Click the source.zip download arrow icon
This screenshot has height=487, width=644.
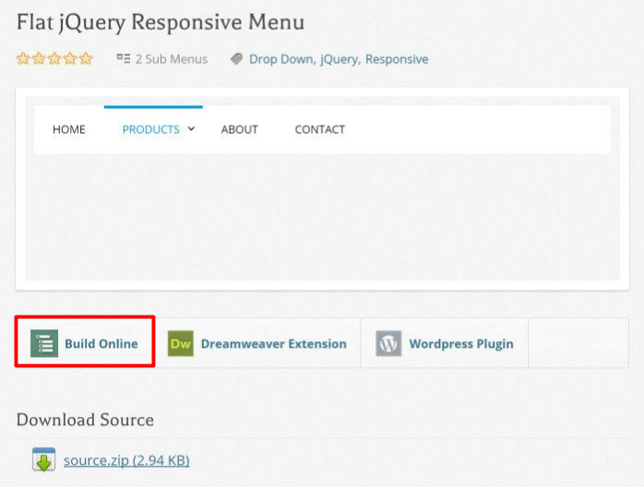[x=43, y=459]
